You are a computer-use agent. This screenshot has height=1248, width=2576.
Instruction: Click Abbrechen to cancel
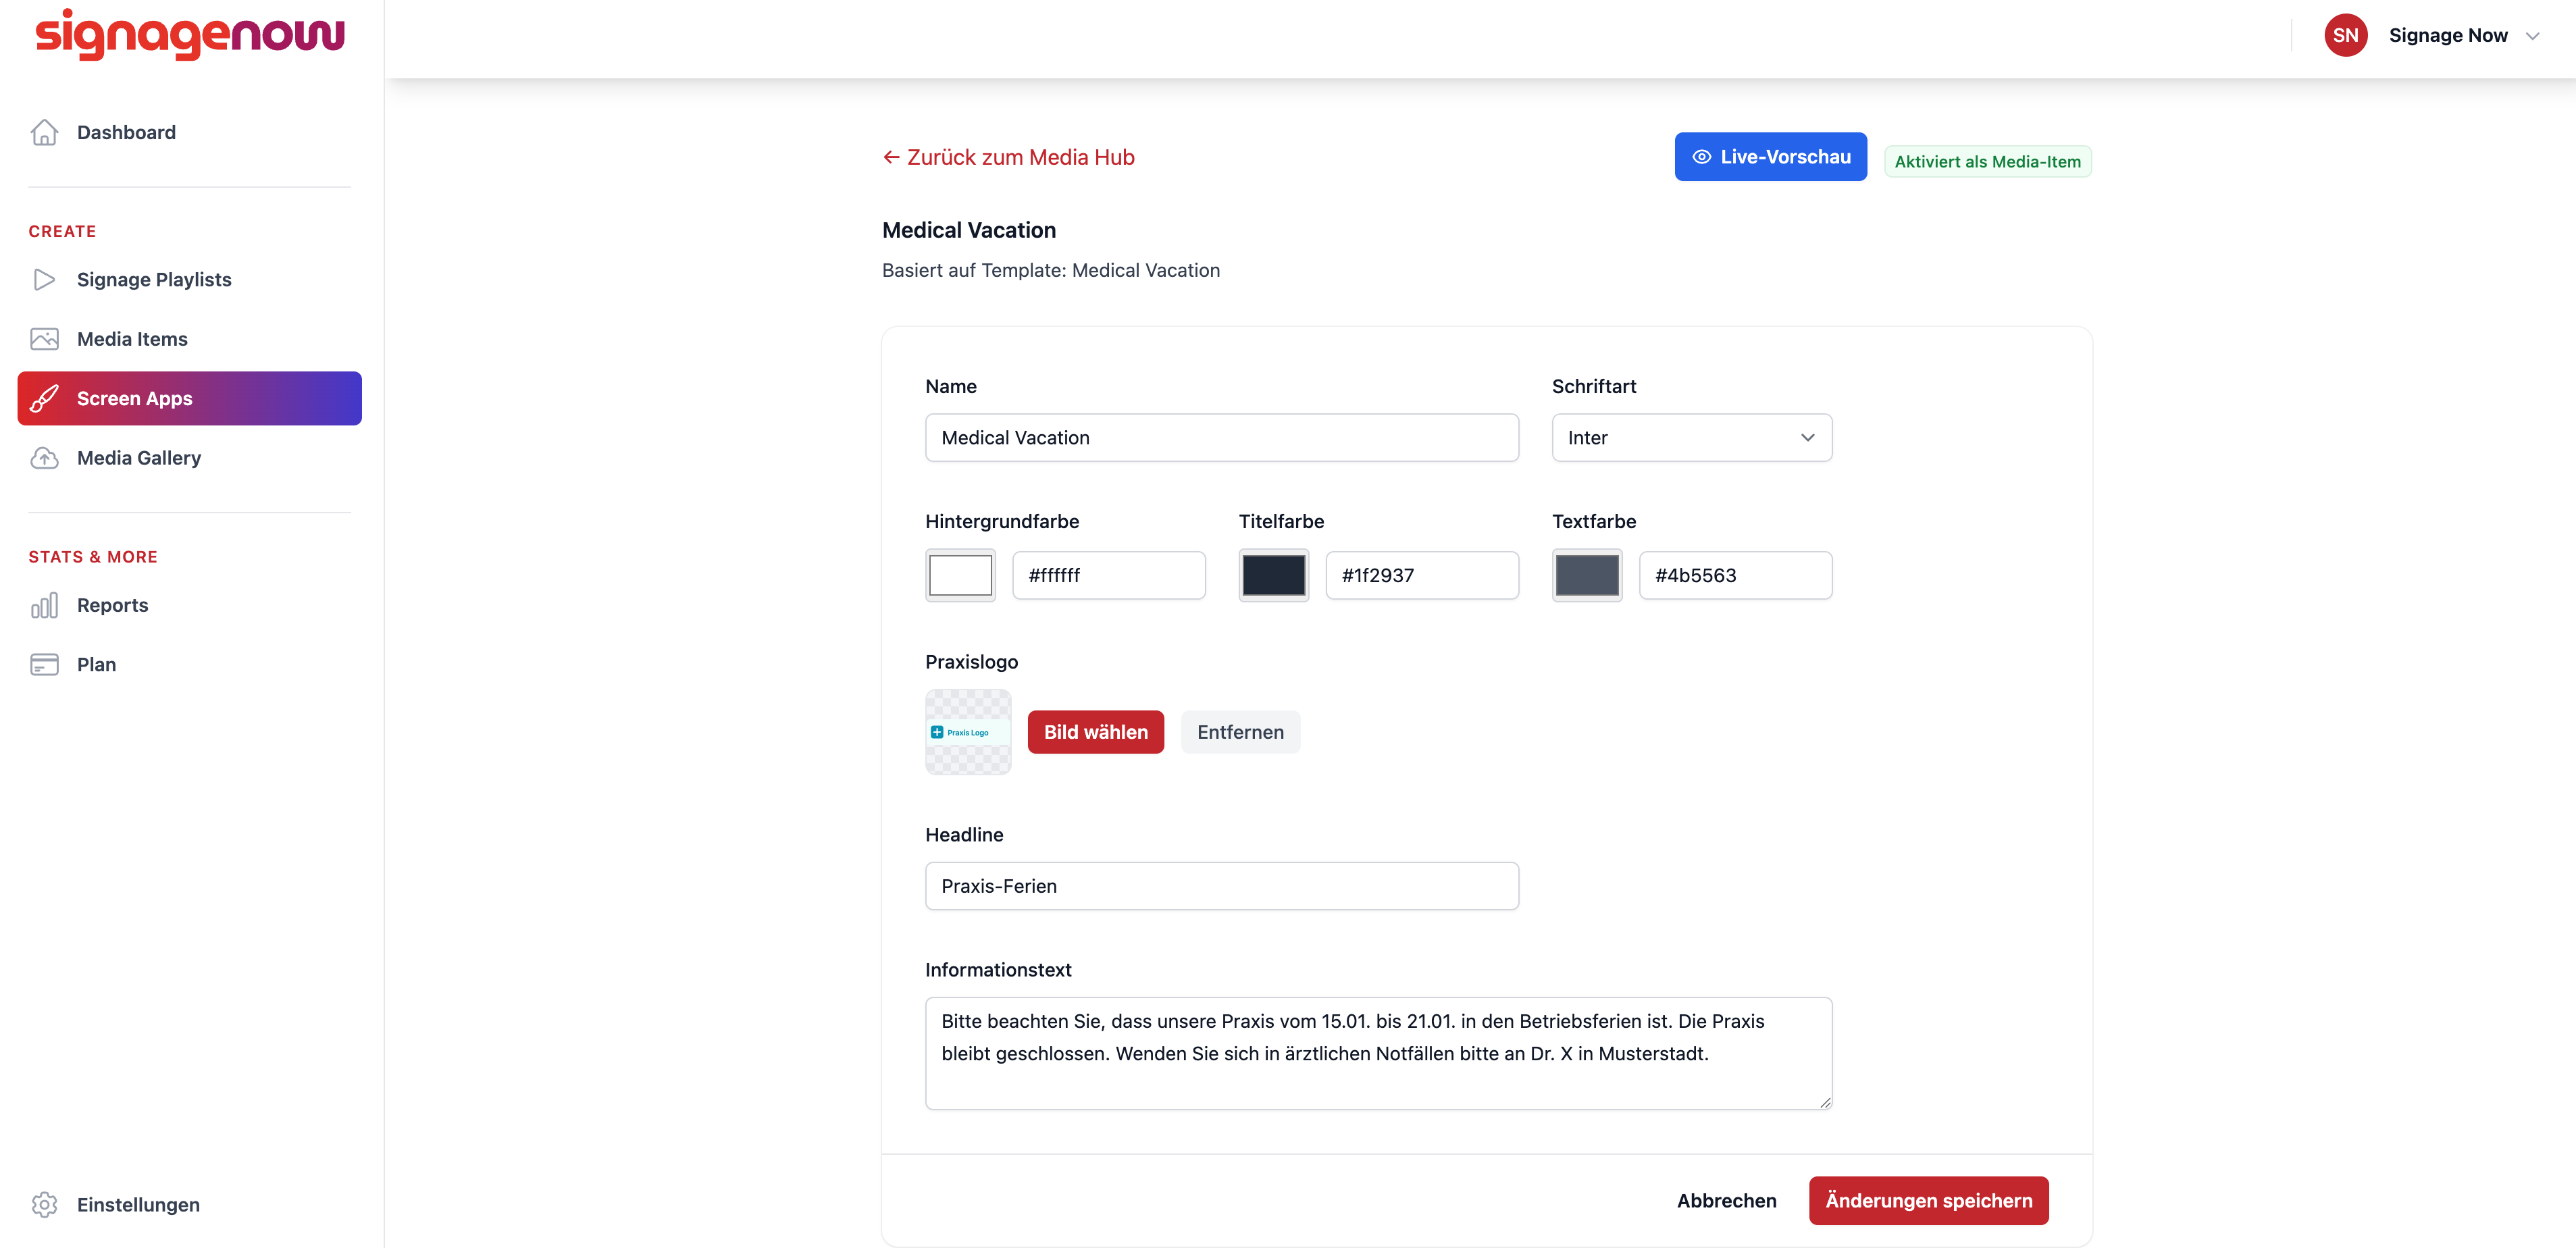coord(1726,1200)
